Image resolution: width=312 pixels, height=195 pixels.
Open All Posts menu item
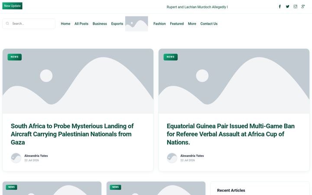click(x=81, y=24)
